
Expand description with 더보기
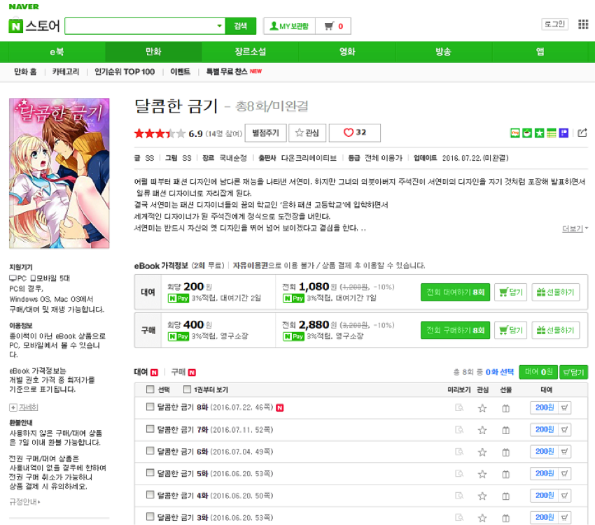click(x=575, y=229)
